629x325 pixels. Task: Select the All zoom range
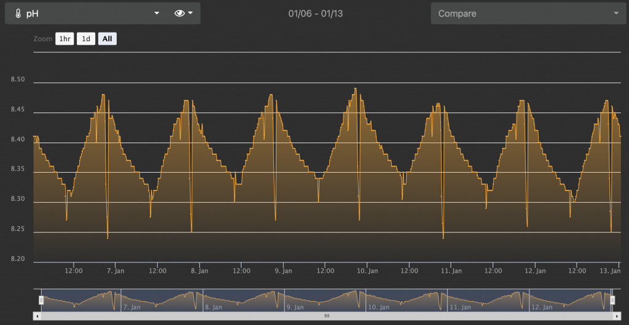point(107,39)
